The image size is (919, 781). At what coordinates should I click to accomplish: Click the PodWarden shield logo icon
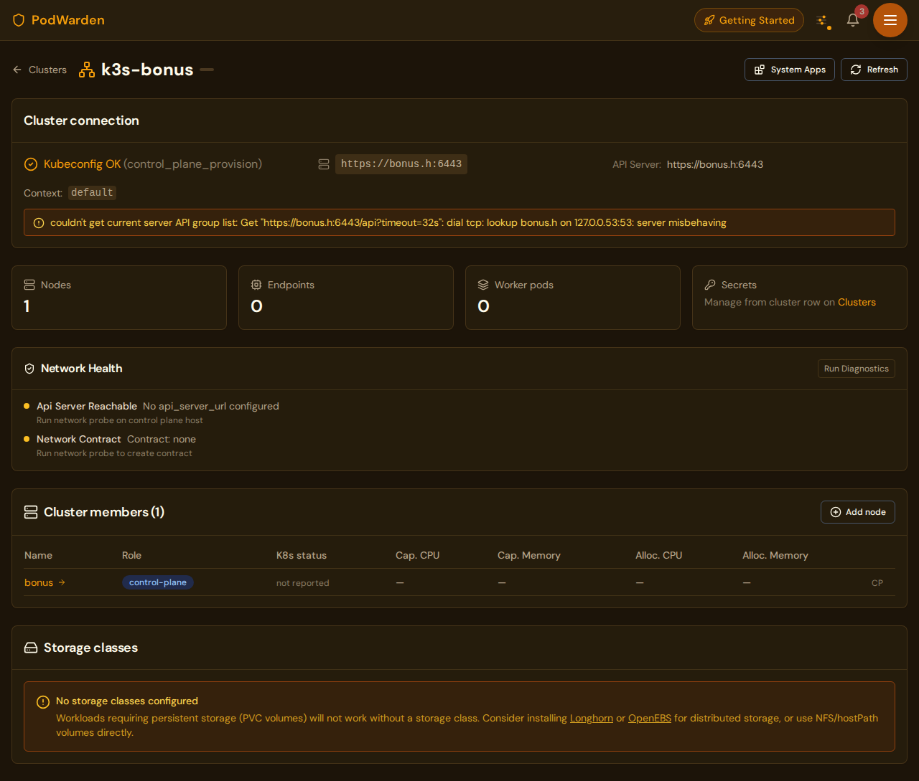pos(19,20)
